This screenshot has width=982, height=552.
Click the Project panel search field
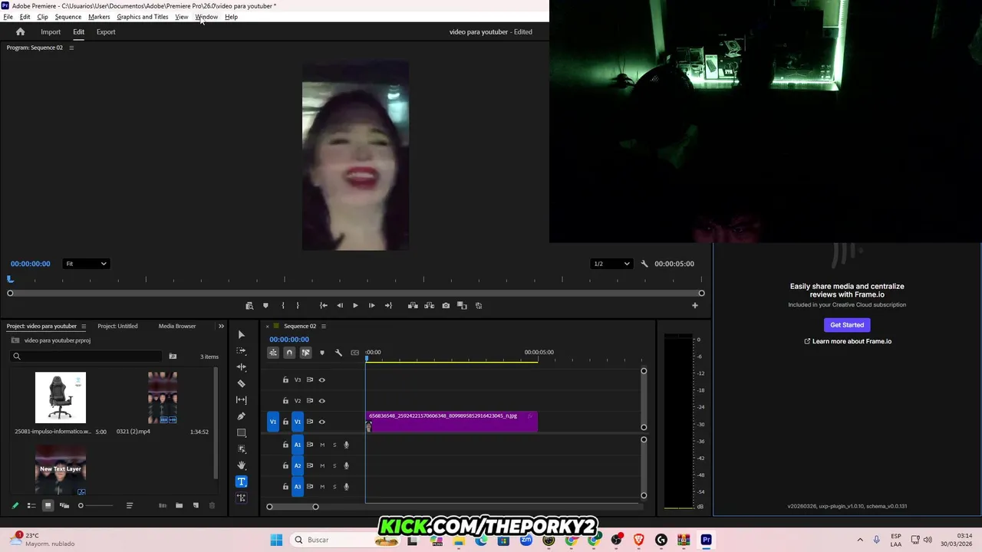[x=87, y=356]
